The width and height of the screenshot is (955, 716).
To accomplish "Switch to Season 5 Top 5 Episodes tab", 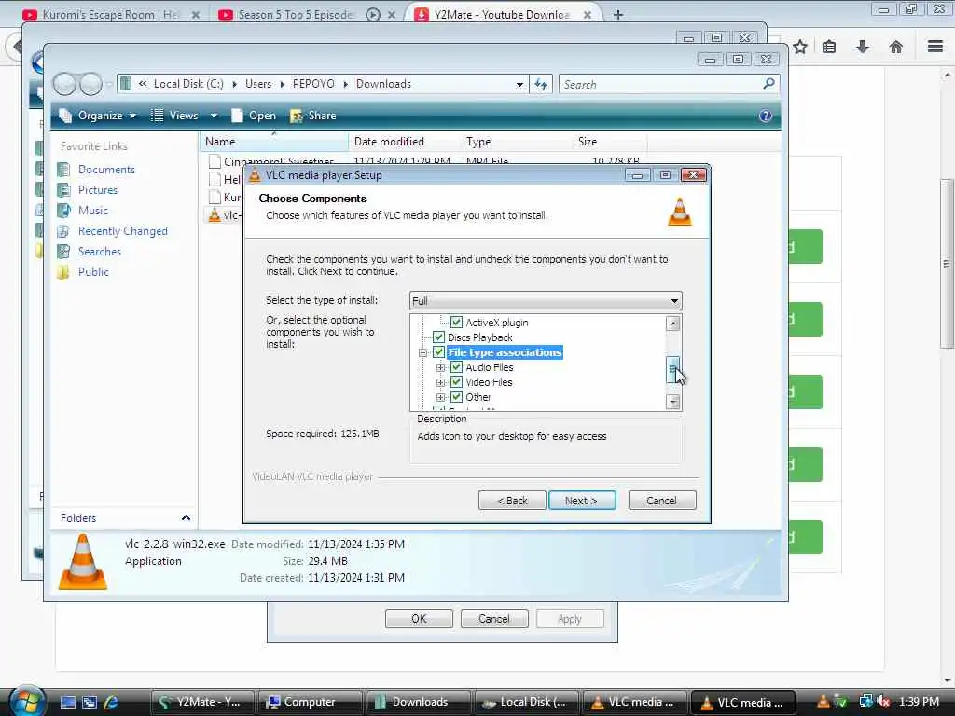I will pos(296,15).
